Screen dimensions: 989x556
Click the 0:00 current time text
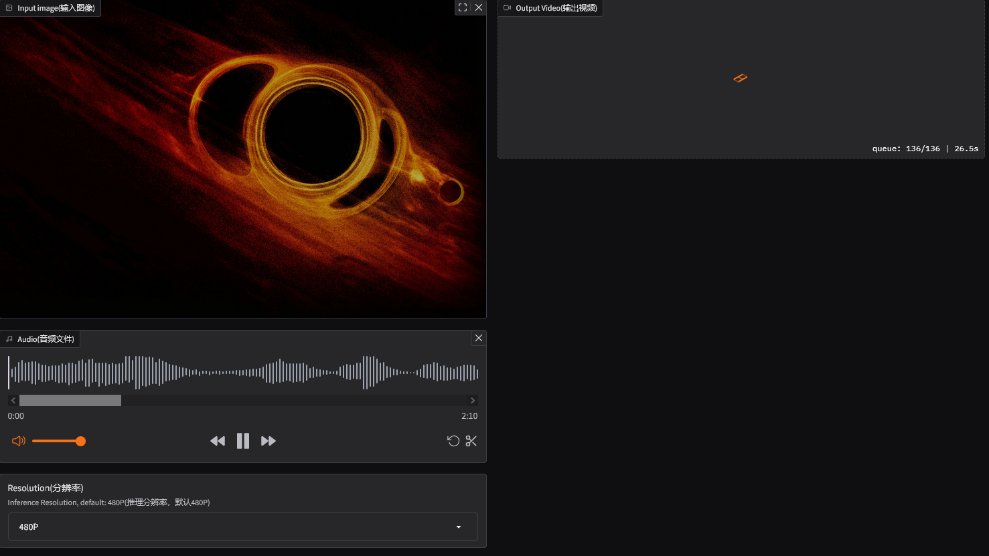pos(16,416)
